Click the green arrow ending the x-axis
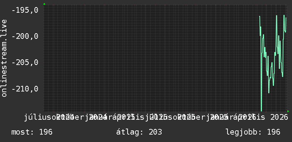The width and height of the screenshot is (292, 142). [288, 111]
